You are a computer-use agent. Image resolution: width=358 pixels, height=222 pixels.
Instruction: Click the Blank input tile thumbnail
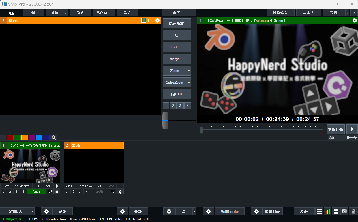(x=94, y=166)
